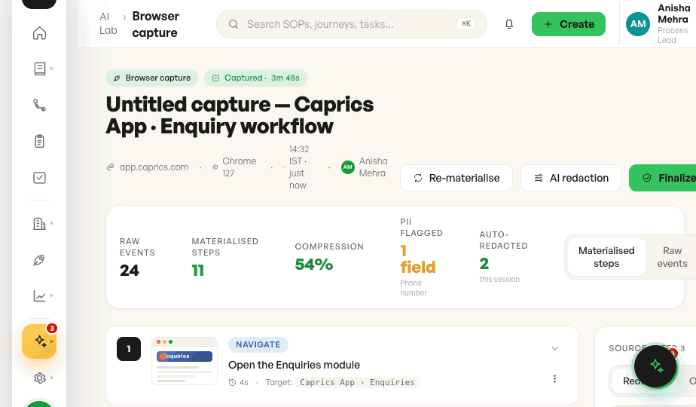Expand step 1 details chevron
The width and height of the screenshot is (696, 407).
coord(554,348)
